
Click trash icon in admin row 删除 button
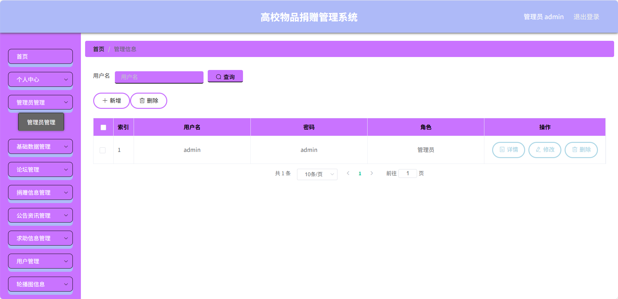(x=575, y=150)
